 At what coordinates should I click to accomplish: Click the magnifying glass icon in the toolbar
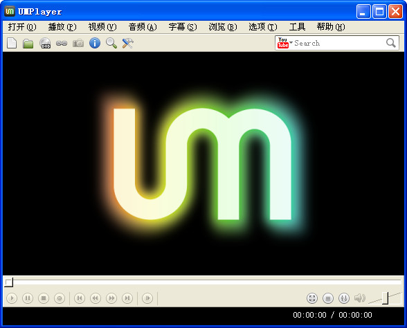[x=111, y=43]
